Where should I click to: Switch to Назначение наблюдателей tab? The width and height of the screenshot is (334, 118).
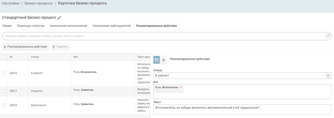tap(112, 26)
